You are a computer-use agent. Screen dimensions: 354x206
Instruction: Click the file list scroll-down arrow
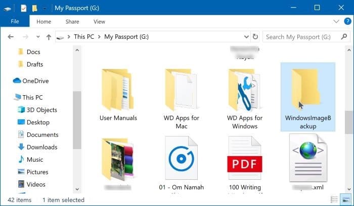click(x=349, y=189)
